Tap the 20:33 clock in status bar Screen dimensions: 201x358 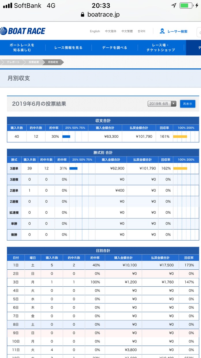(101, 5)
